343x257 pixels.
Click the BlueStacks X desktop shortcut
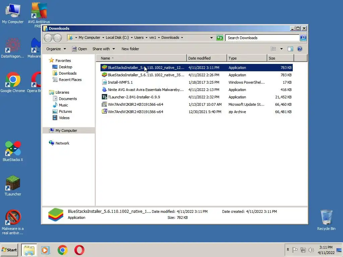(13, 151)
